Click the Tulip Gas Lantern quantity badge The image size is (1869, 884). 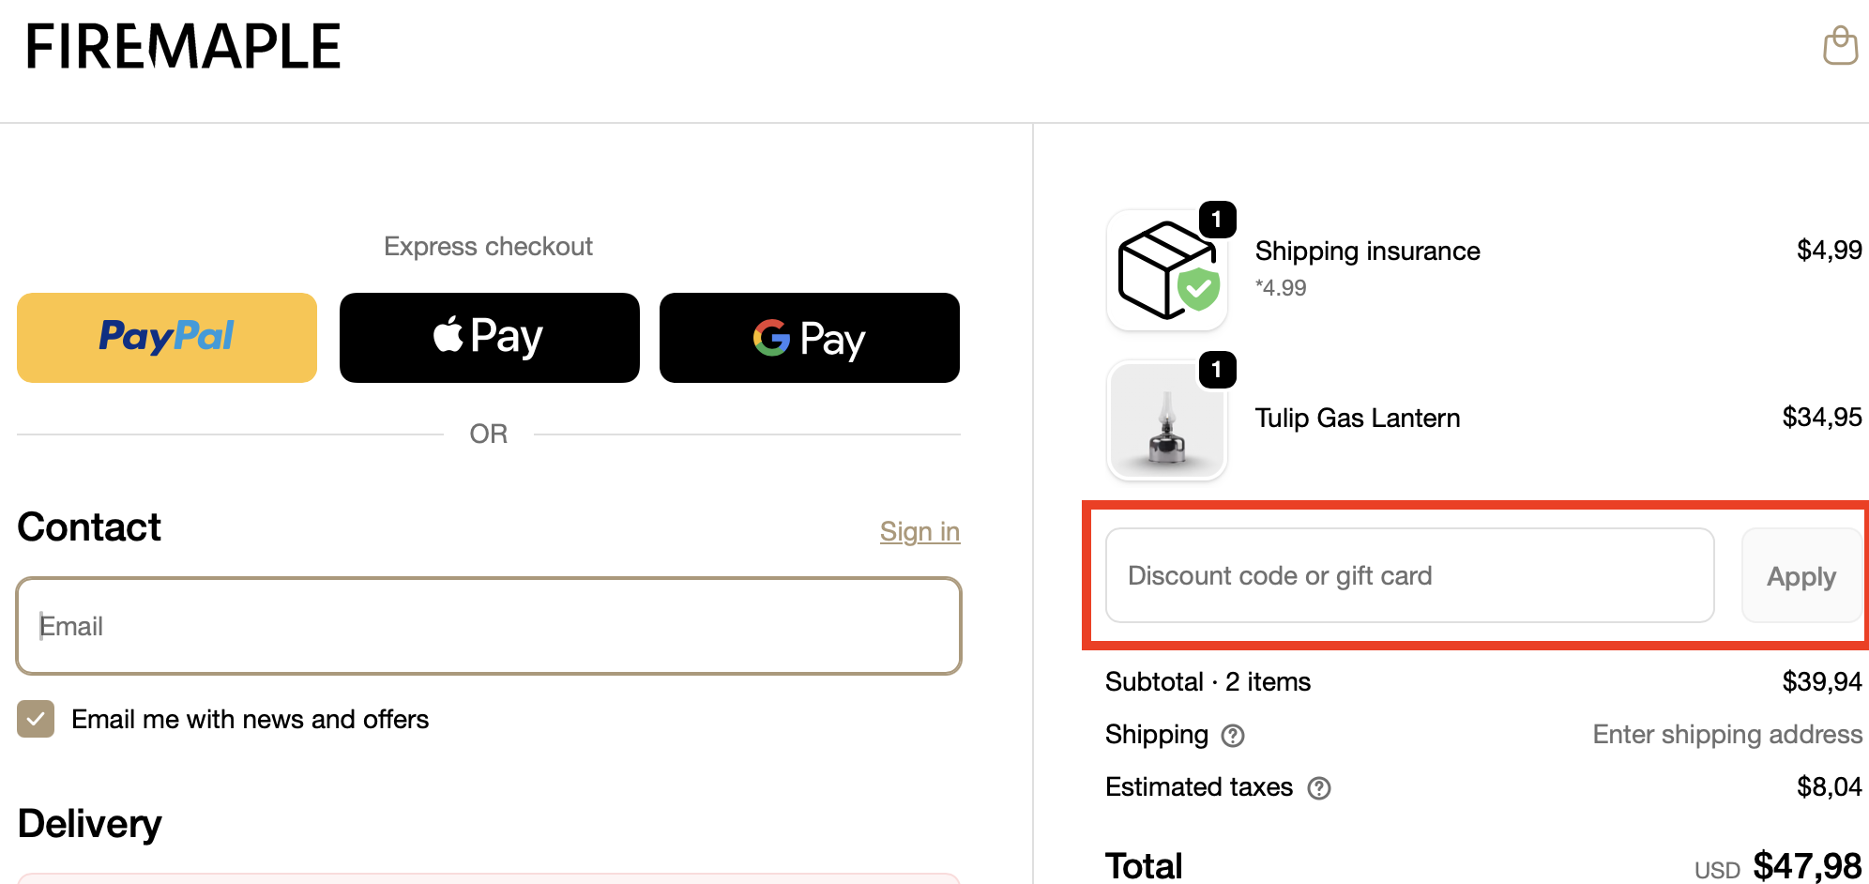point(1217,370)
